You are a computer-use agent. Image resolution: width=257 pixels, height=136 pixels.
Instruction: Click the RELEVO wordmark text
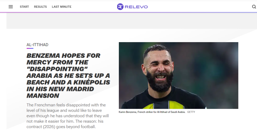tap(136, 7)
